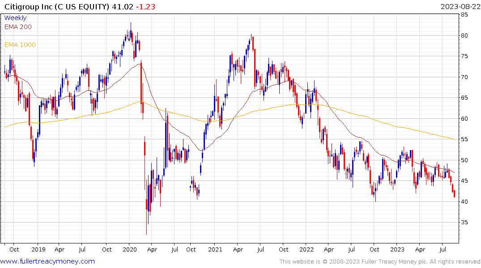Click the Weekly interval label
The height and width of the screenshot is (268, 481).
(x=15, y=18)
